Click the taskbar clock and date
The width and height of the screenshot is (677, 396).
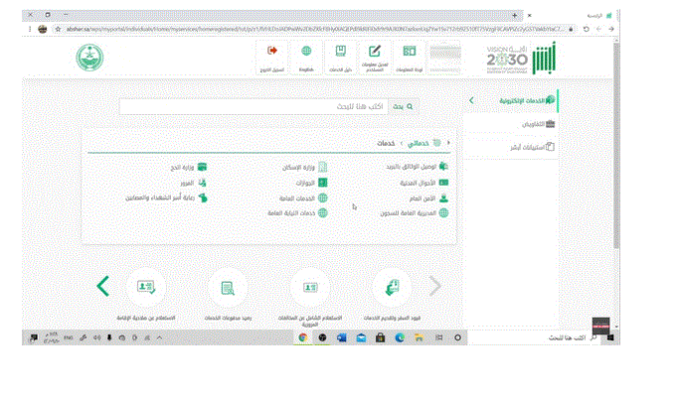(52, 337)
